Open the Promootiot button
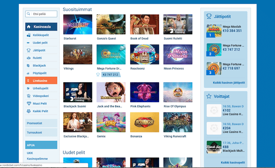 point(41,123)
